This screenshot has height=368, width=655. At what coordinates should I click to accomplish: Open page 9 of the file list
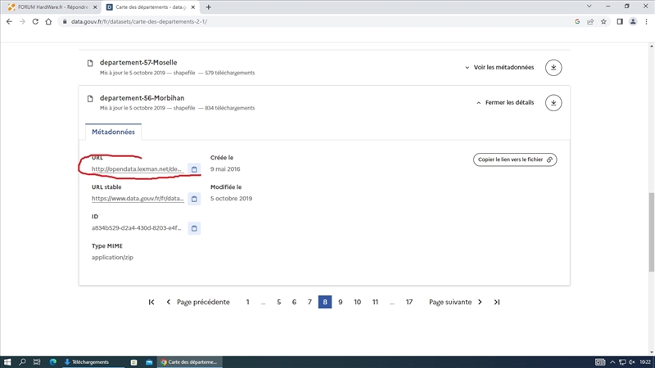tap(341, 302)
